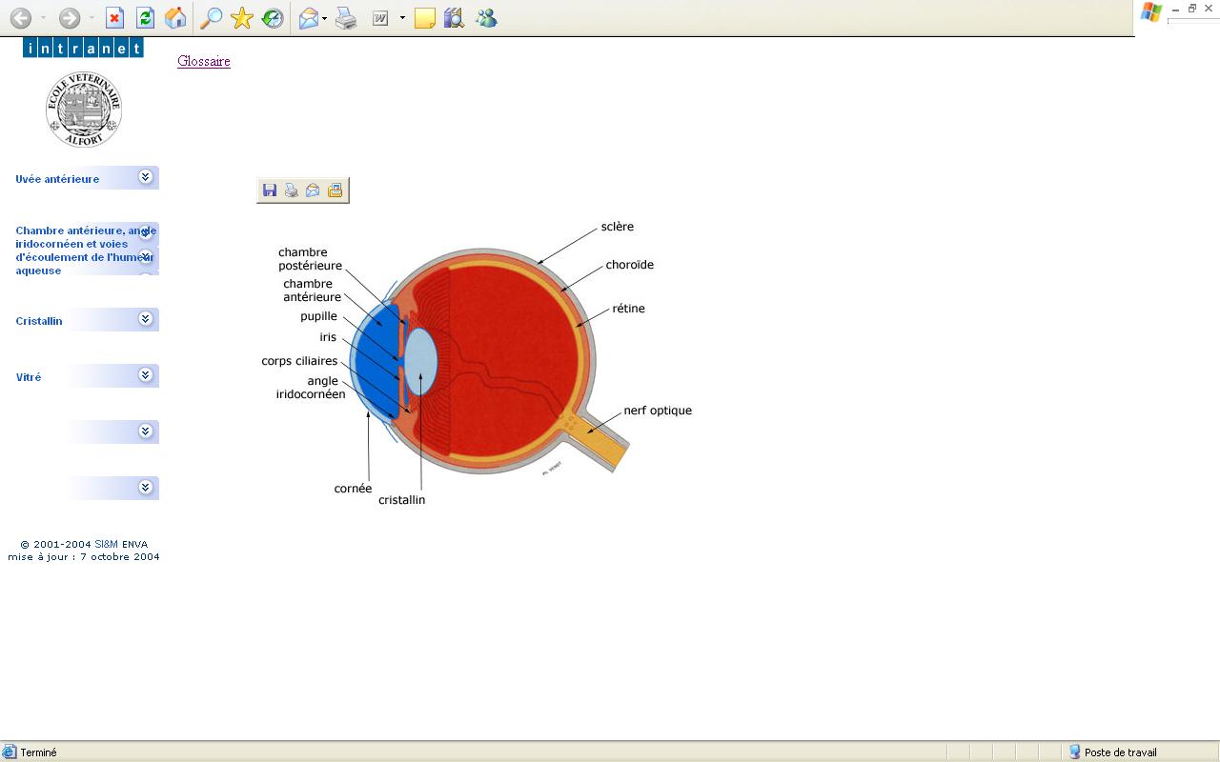Open dropdown arrow next to Word edit icon
The image size is (1220, 762).
(x=402, y=18)
